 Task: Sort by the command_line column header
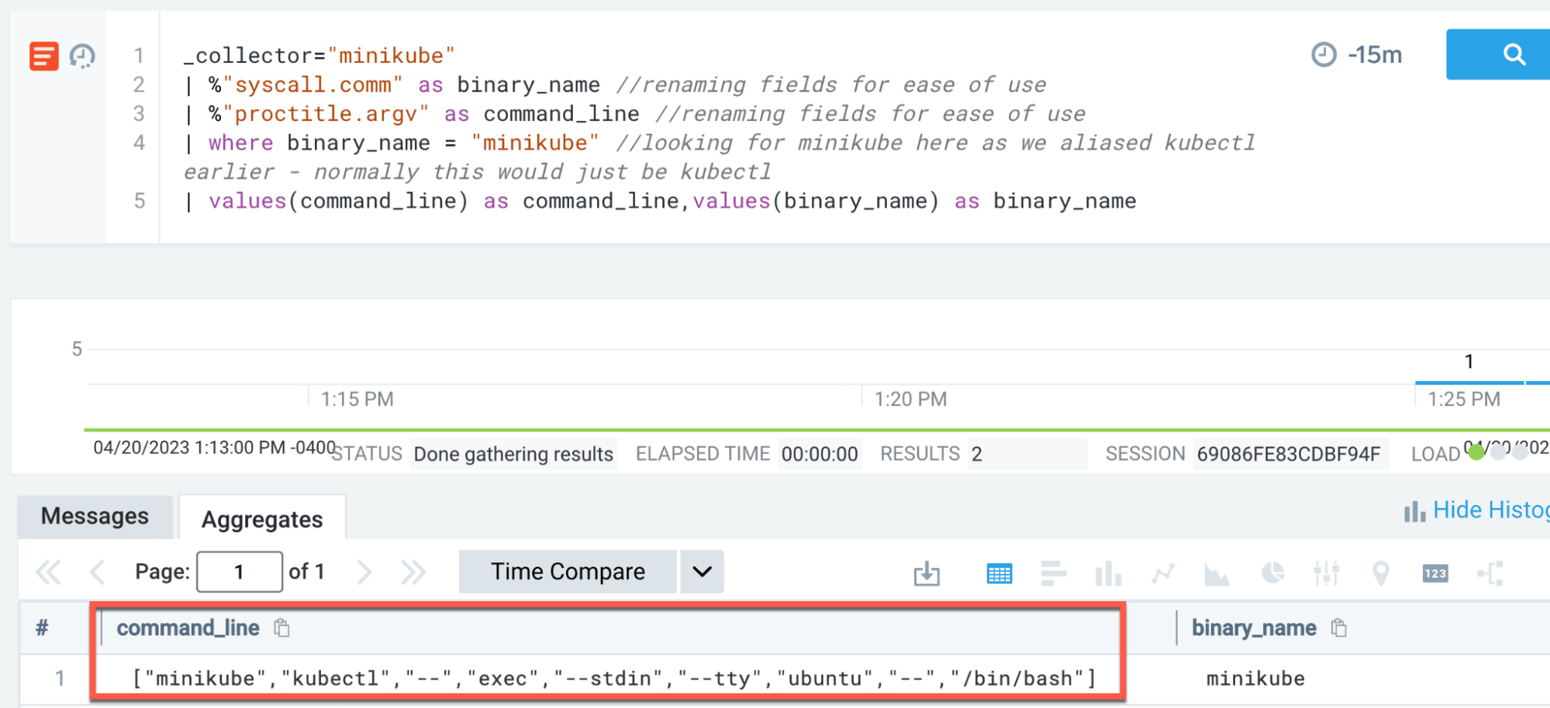point(188,628)
